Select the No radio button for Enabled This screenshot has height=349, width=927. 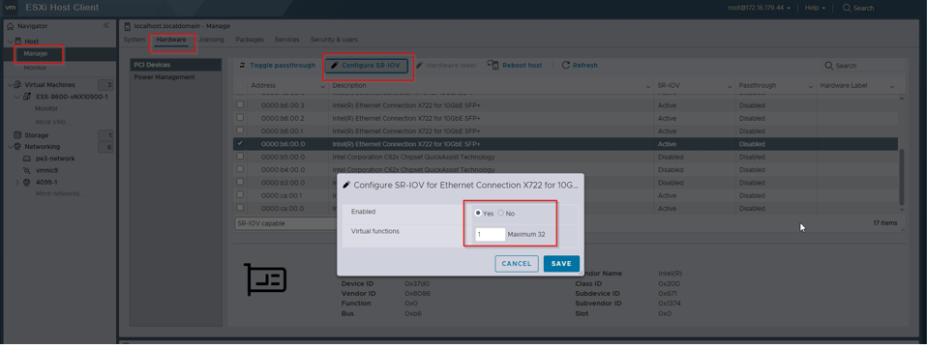tap(500, 214)
